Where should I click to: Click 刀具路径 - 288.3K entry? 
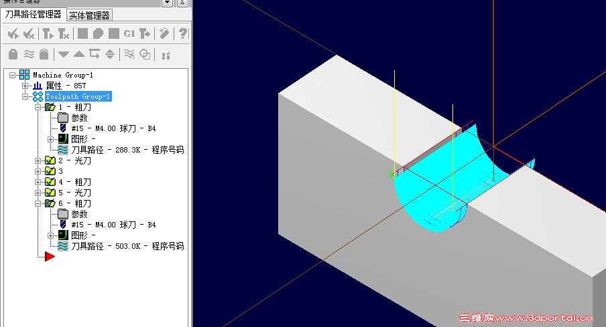pos(127,150)
